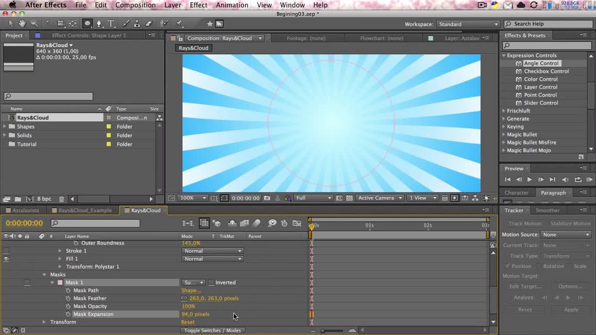The height and width of the screenshot is (335, 596).
Task: Click 8 bpc color depth button
Action: click(44, 199)
